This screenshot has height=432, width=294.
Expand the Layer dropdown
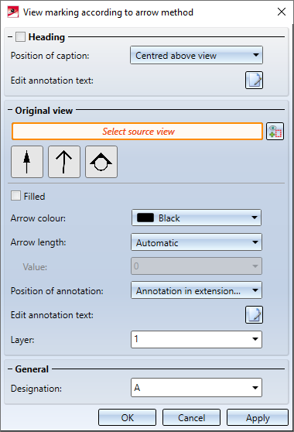197,339
